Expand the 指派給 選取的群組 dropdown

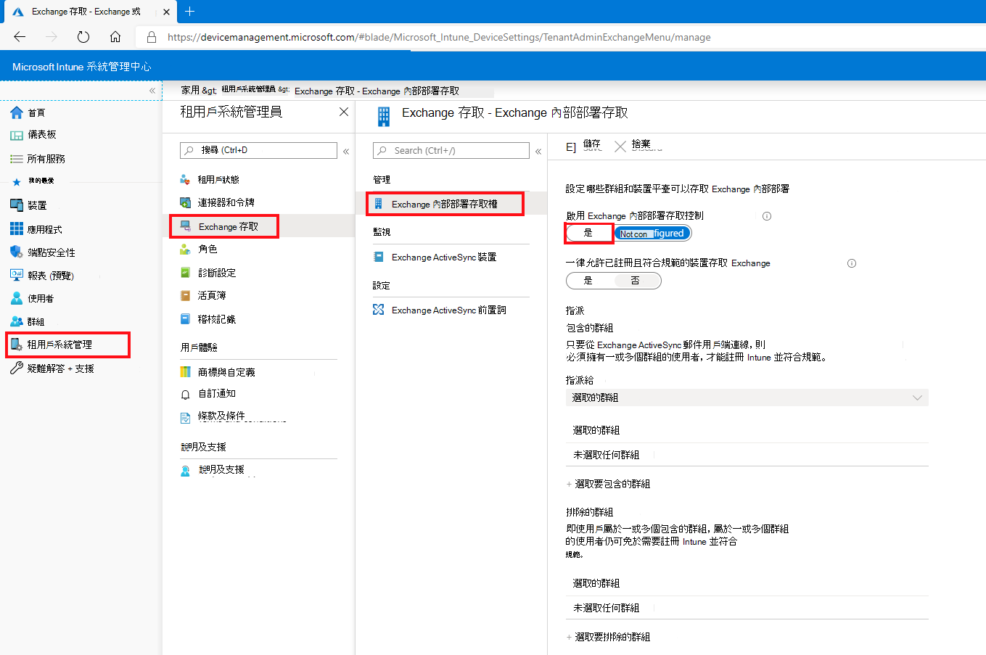747,397
